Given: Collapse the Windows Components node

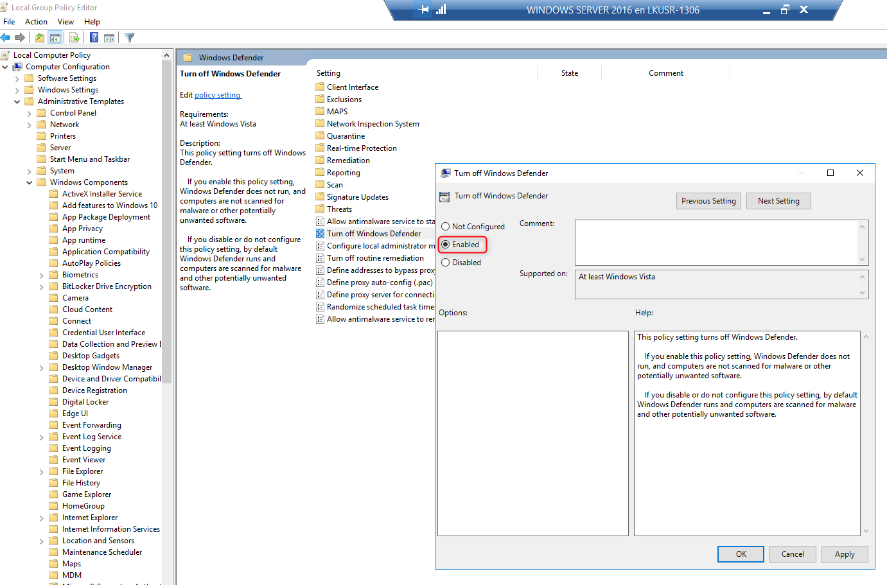Looking at the screenshot, I should 30,182.
